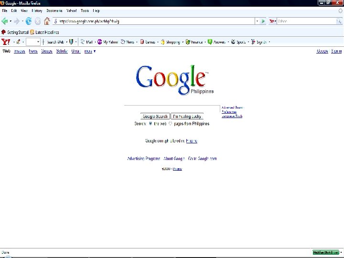Open the Scholar link
This screenshot has height=258, width=344.
coord(62,51)
